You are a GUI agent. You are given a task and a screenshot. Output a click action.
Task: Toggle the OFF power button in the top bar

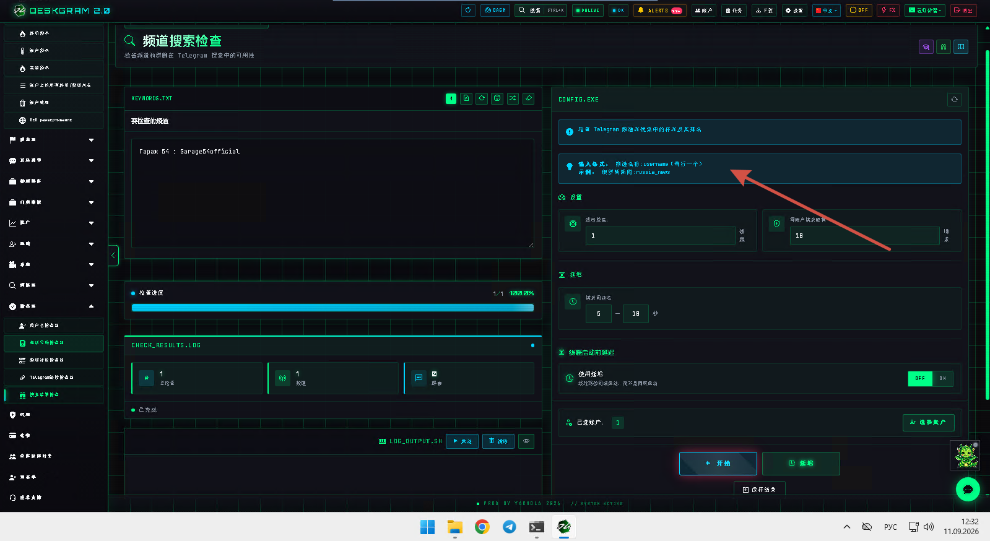tap(859, 11)
